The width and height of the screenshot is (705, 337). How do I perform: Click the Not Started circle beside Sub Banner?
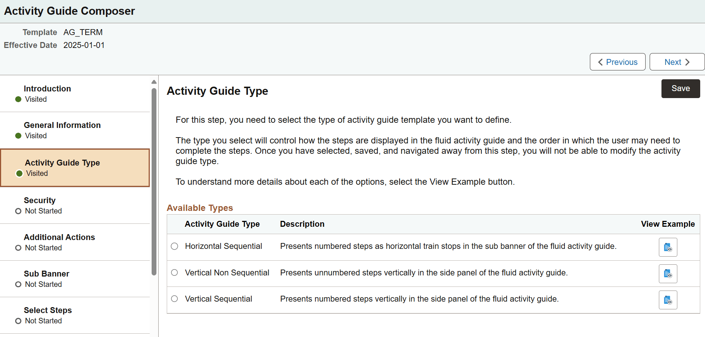coord(18,284)
